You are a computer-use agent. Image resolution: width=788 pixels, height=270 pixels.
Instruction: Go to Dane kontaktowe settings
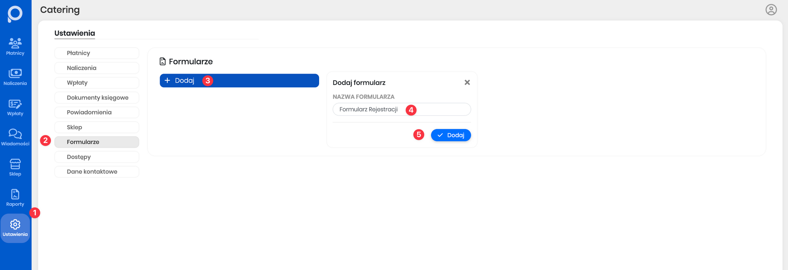(x=97, y=172)
